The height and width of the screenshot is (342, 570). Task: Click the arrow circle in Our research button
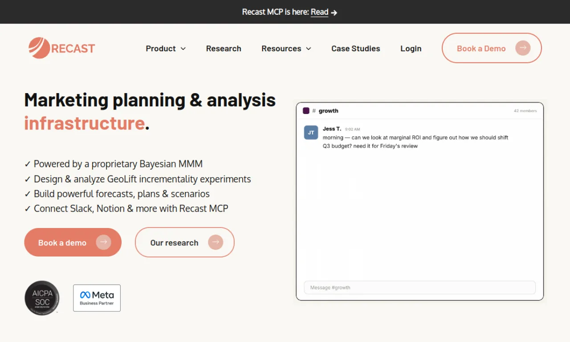coord(216,242)
